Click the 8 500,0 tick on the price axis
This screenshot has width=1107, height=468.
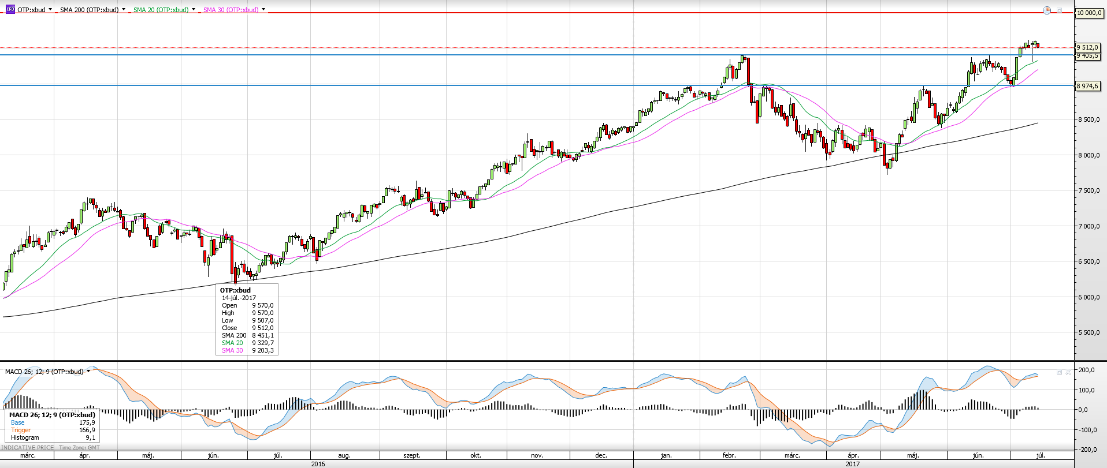[x=1089, y=120]
